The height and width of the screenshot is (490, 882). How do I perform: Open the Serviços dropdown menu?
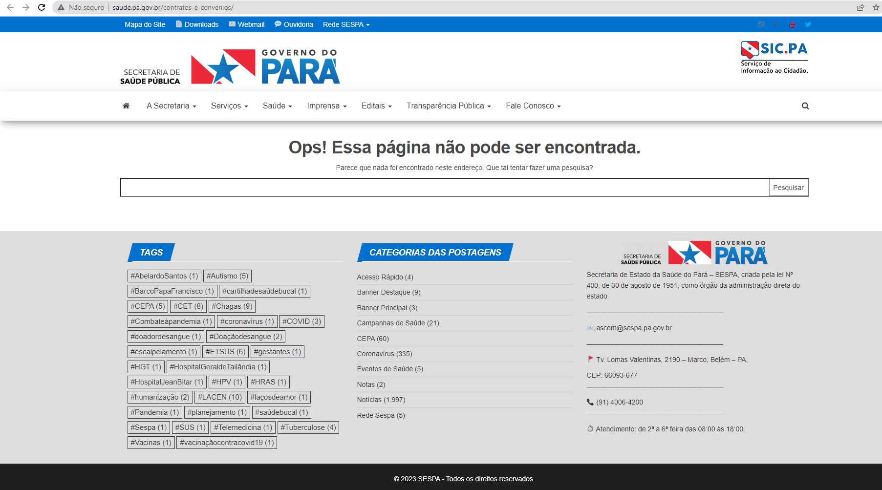(x=229, y=106)
